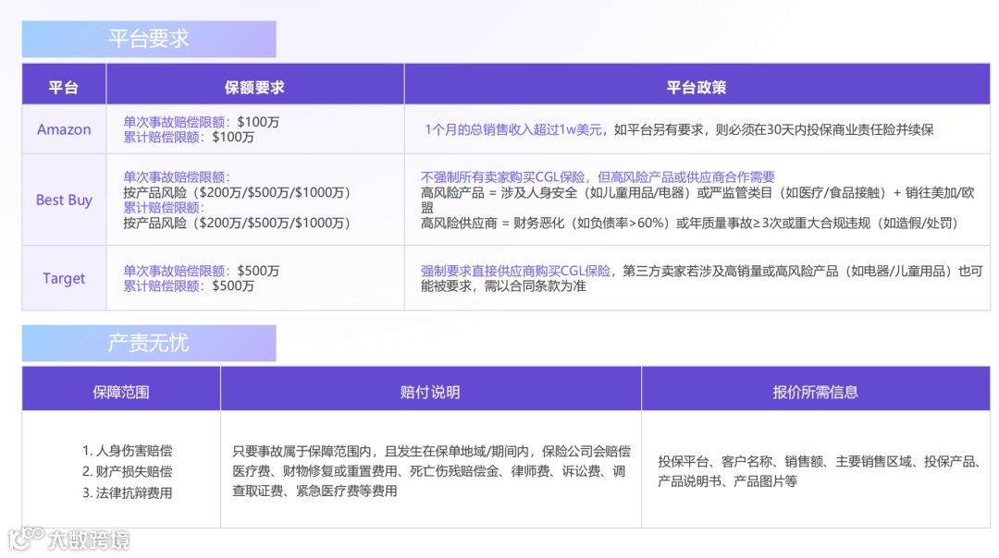Click the 平台 column header
The image size is (999, 558).
[x=64, y=87]
